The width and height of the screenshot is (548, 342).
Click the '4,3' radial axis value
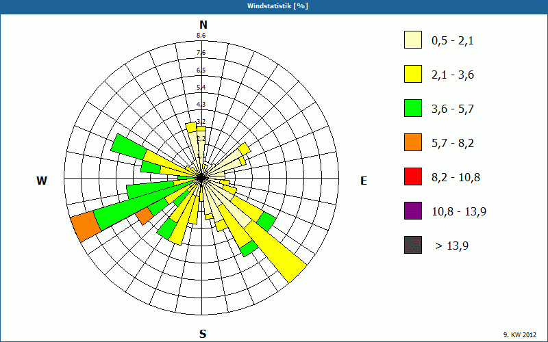coord(201,105)
